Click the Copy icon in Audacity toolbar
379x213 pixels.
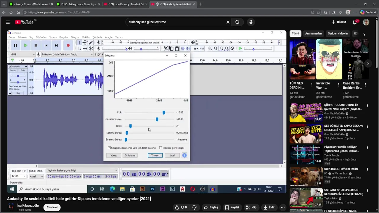pos(171,49)
